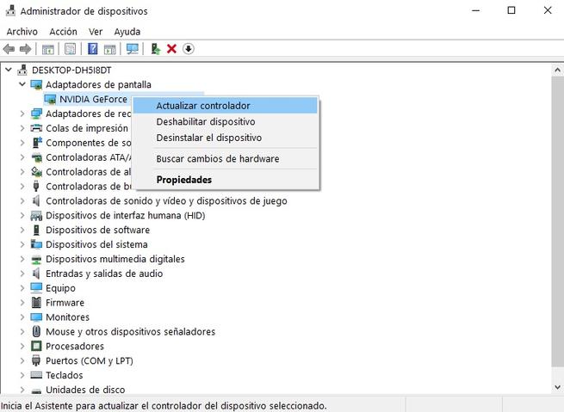This screenshot has width=564, height=412.
Task: Click the Procesadores CPU icon
Action: pos(36,346)
